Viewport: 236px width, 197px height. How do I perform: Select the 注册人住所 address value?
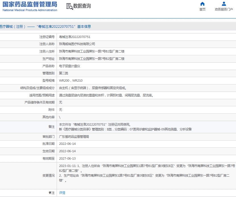pos(92,51)
